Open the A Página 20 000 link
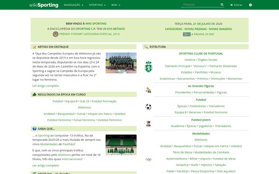Image resolution: width=279 pixels, height=174 pixels. [x=203, y=34]
